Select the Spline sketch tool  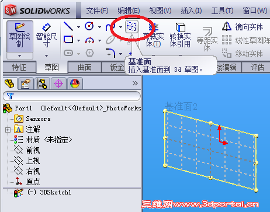pyautogui.click(x=110, y=27)
